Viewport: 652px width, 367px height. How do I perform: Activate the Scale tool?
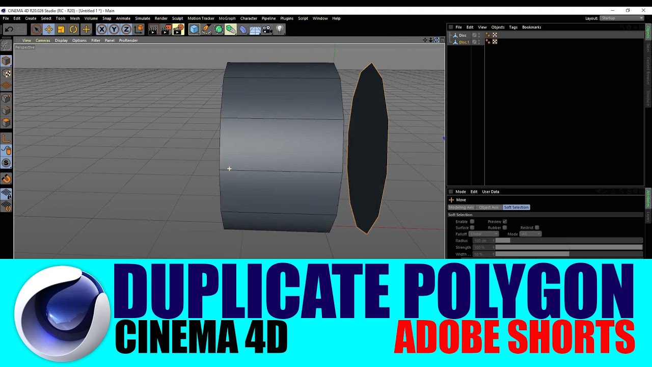61,30
